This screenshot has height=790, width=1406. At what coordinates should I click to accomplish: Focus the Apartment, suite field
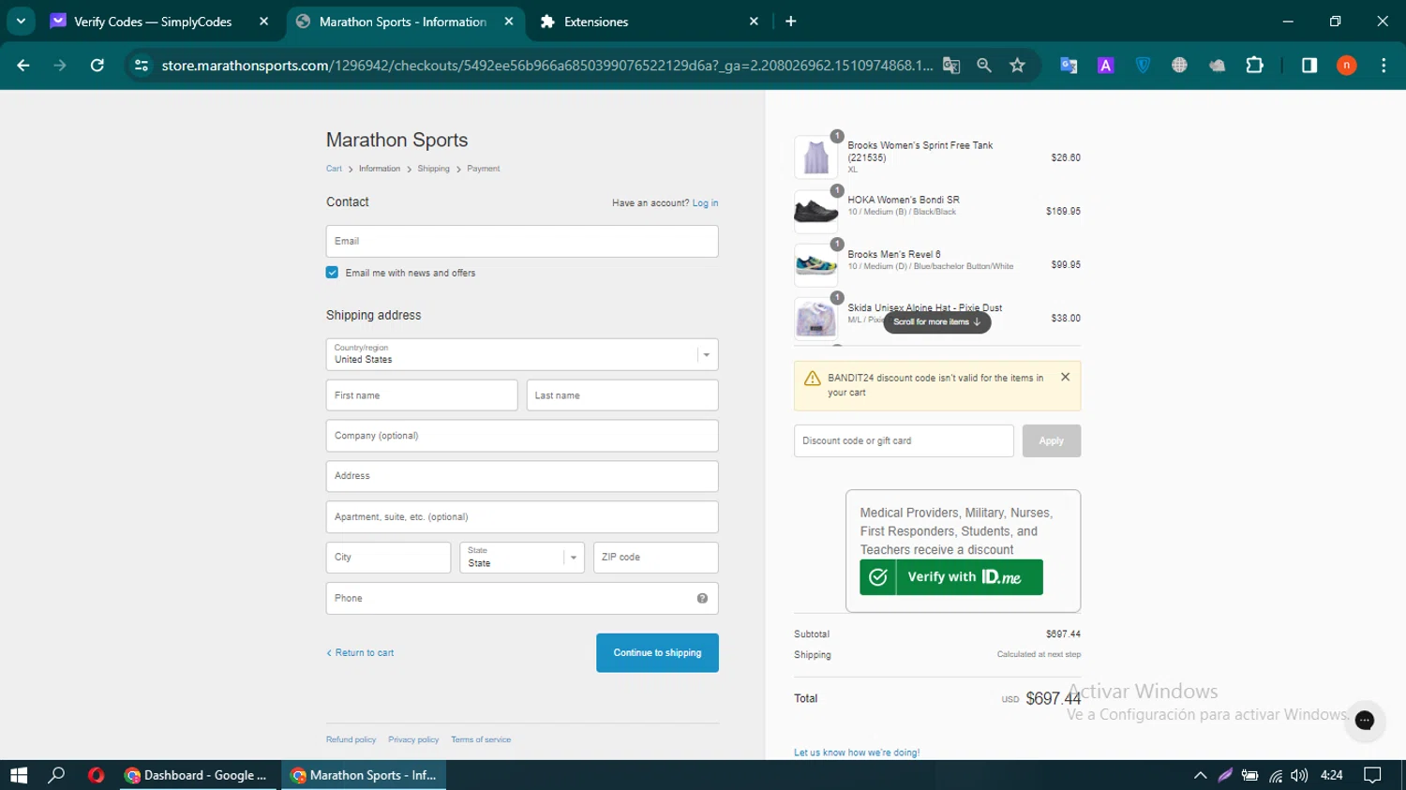point(522,517)
